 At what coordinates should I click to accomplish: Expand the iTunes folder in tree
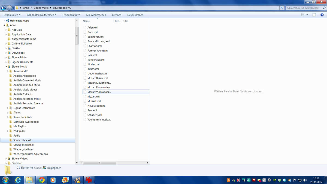coord(8,113)
